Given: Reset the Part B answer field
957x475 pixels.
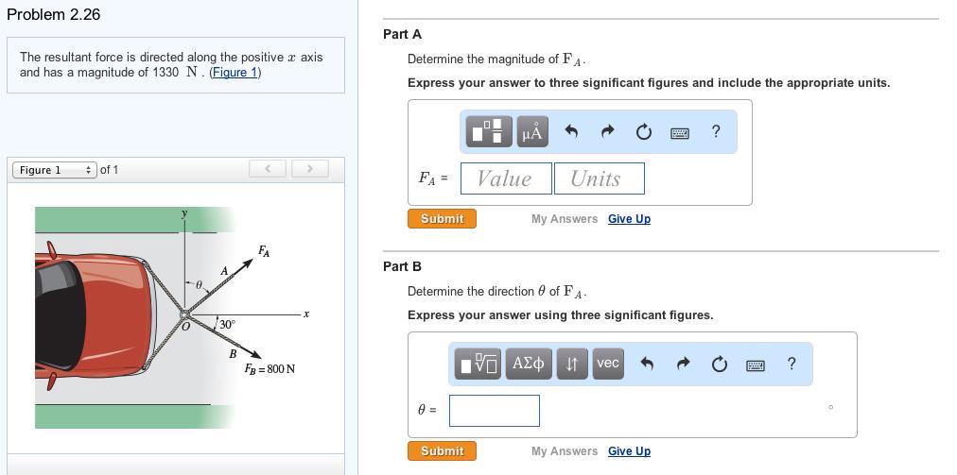Looking at the screenshot, I should click(720, 364).
